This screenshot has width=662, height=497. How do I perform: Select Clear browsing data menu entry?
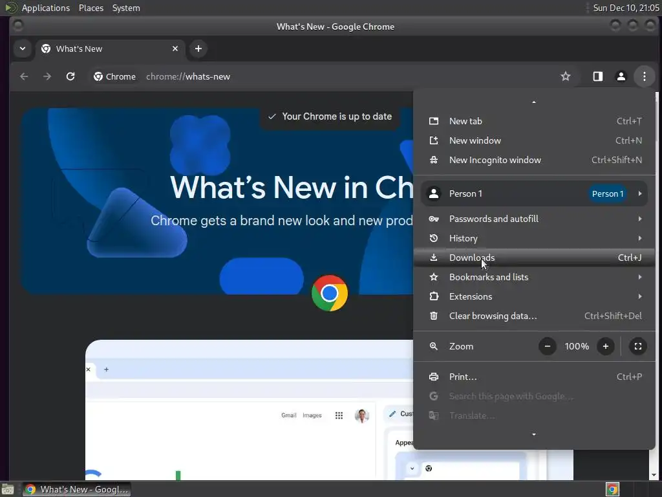pos(534,316)
